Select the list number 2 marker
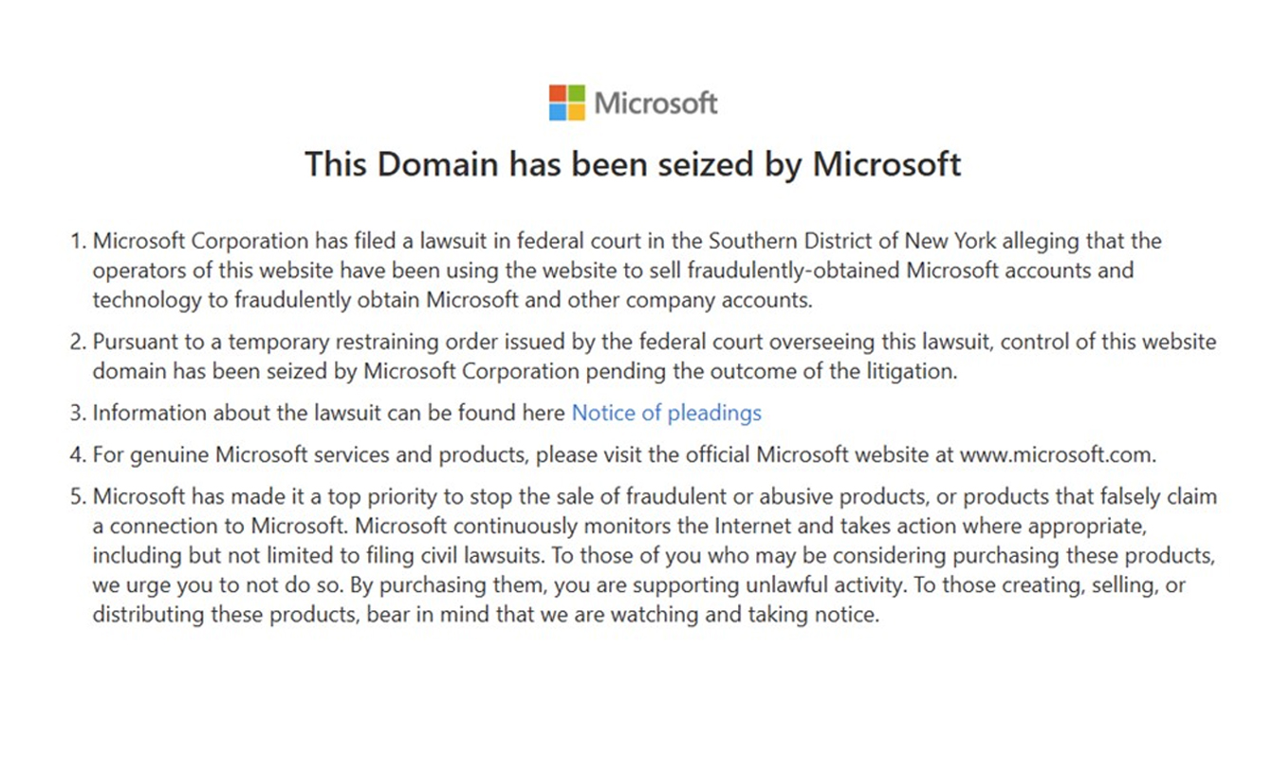This screenshot has width=1273, height=760. point(78,342)
